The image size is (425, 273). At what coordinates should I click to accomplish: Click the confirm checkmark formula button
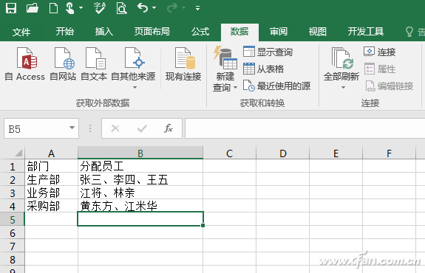pyautogui.click(x=142, y=128)
